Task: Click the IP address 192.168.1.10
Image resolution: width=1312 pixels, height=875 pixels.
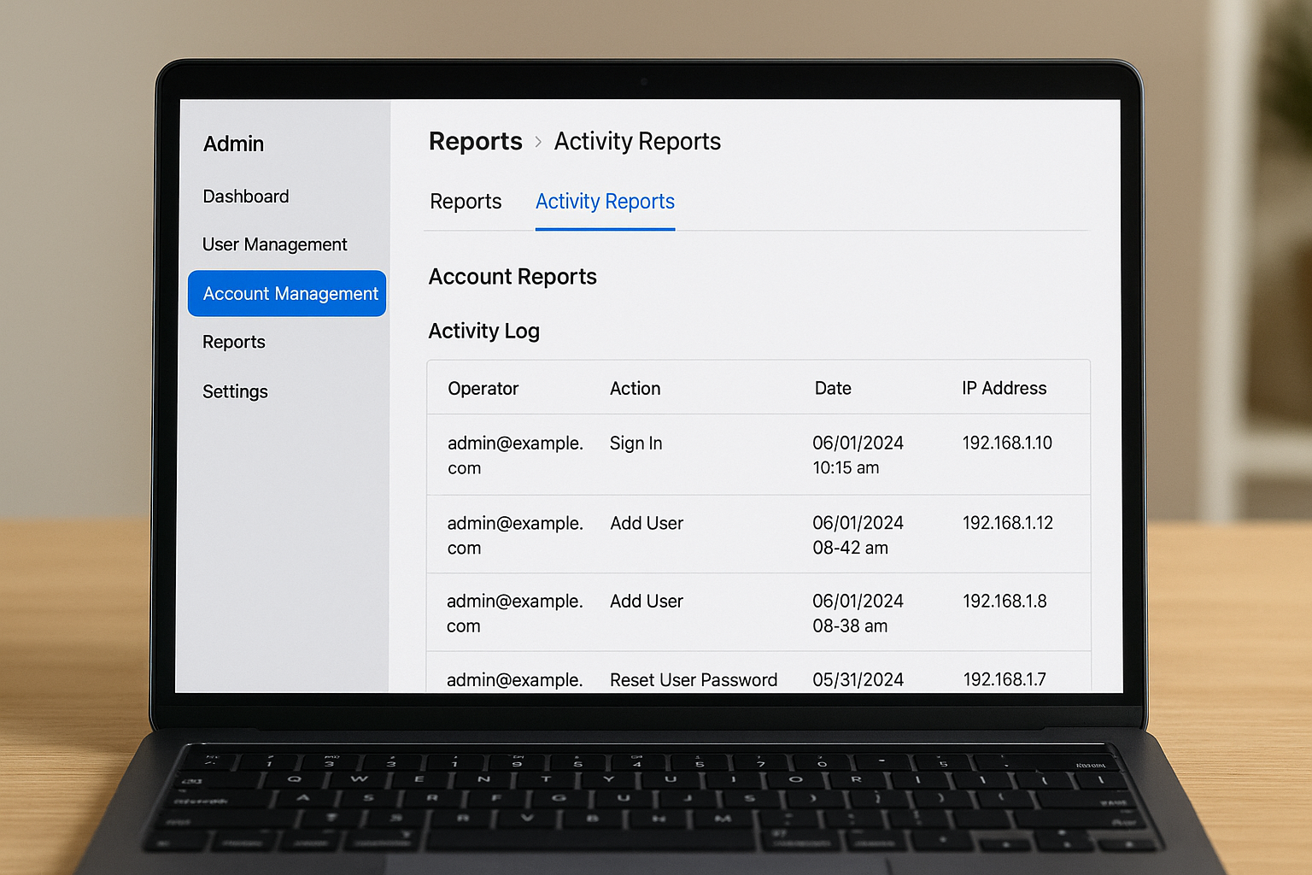Action: click(1007, 443)
